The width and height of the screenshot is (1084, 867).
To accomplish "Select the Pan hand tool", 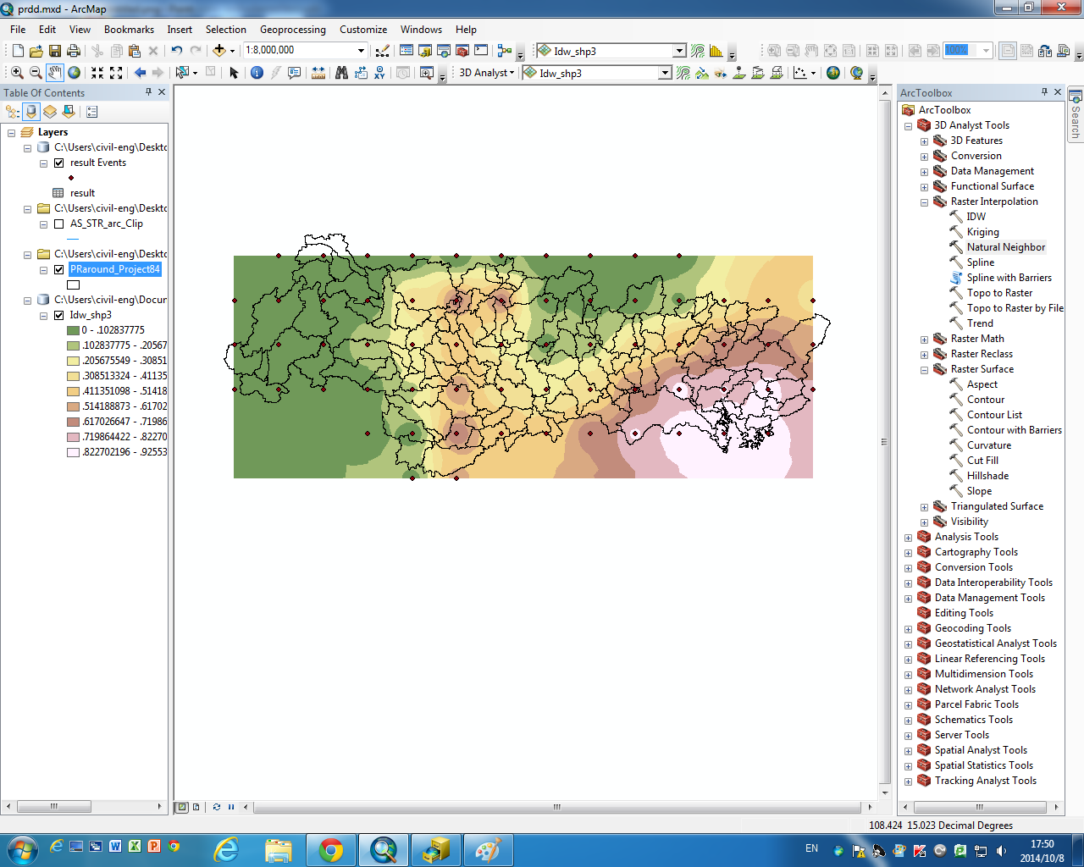I will click(x=55, y=73).
